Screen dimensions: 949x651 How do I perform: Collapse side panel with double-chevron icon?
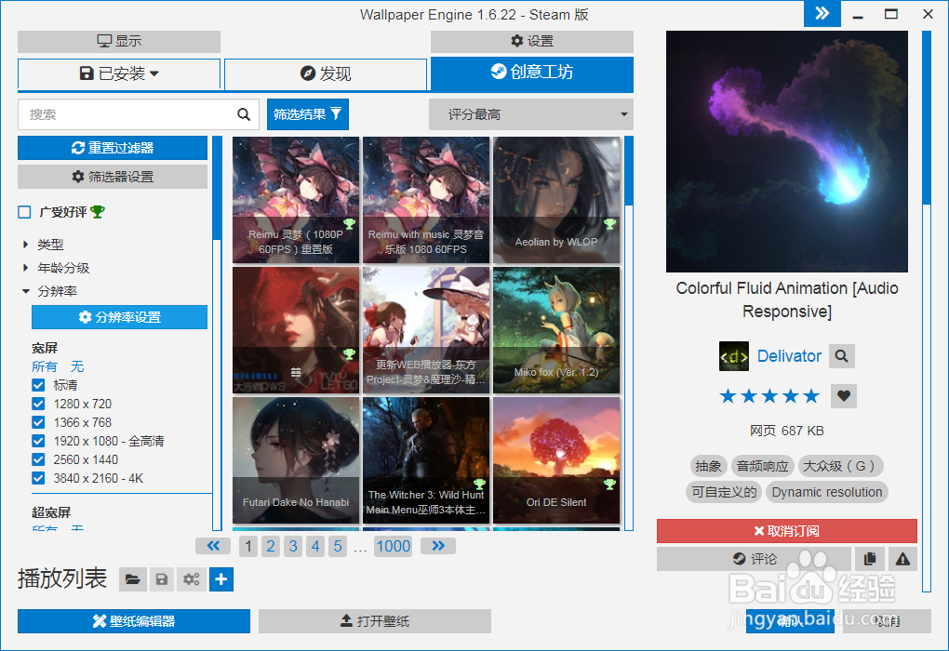coord(822,13)
